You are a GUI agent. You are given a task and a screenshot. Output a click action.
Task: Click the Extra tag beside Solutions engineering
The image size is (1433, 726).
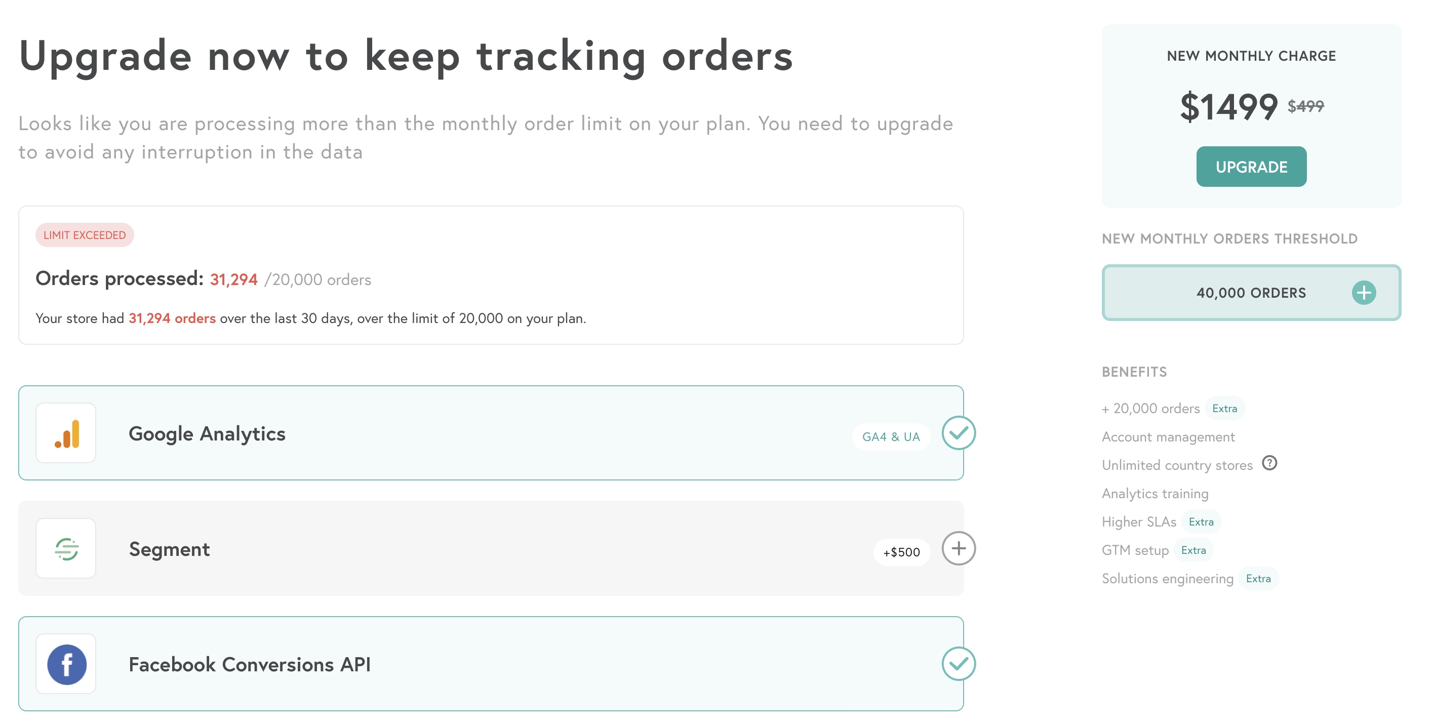pos(1258,579)
